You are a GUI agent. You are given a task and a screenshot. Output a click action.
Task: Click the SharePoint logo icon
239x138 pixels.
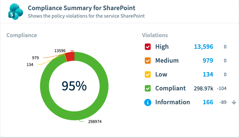15,12
